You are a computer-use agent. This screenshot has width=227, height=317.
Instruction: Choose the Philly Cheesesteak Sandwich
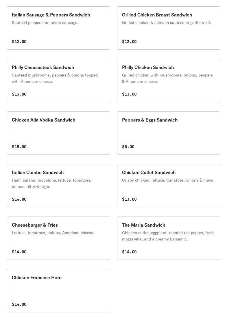pyautogui.click(x=43, y=68)
